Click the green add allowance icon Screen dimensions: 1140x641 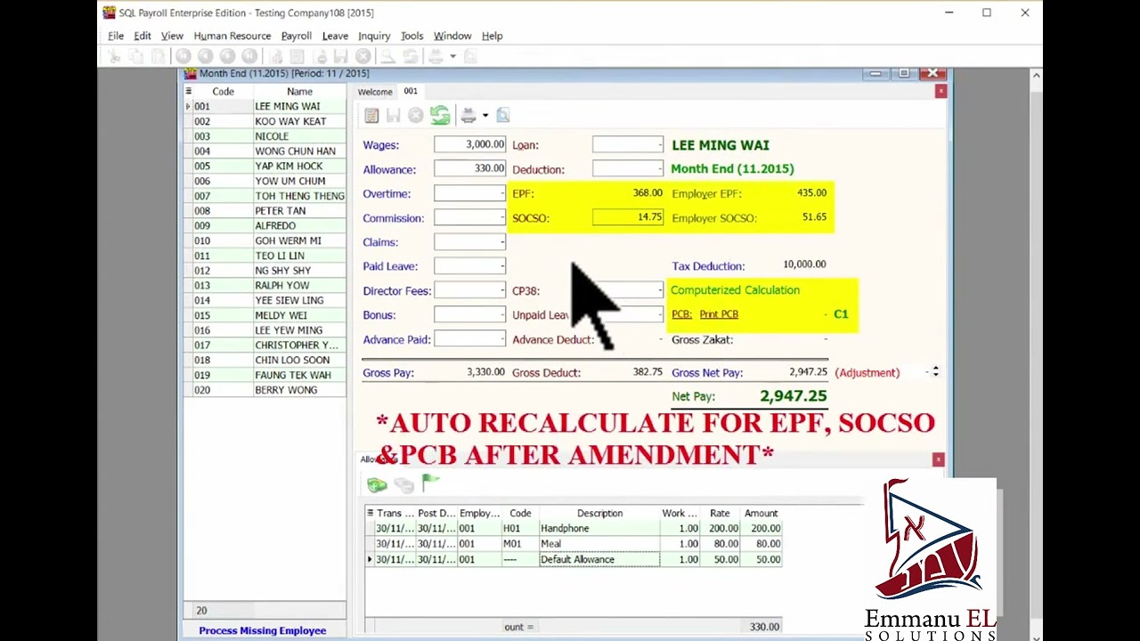point(377,484)
